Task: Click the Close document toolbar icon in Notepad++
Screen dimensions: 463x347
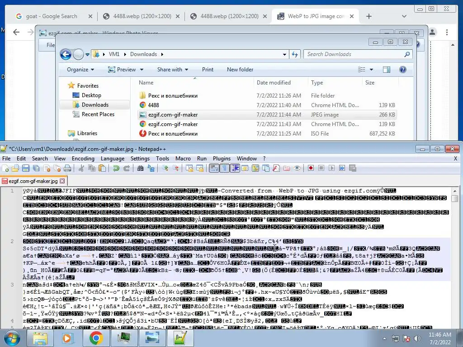Action: pos(47,168)
